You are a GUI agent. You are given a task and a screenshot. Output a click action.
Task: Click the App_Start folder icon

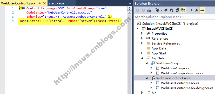tap(148, 53)
